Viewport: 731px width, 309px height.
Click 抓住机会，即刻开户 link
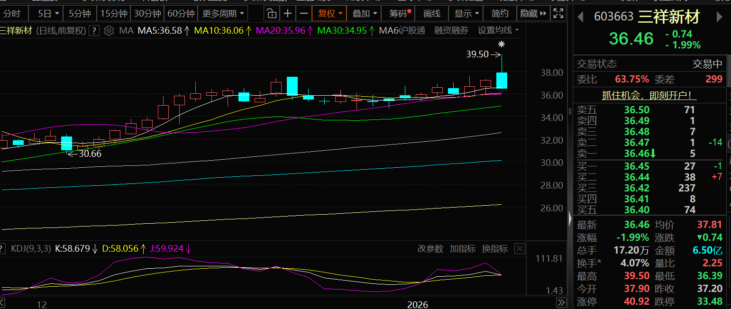[649, 95]
